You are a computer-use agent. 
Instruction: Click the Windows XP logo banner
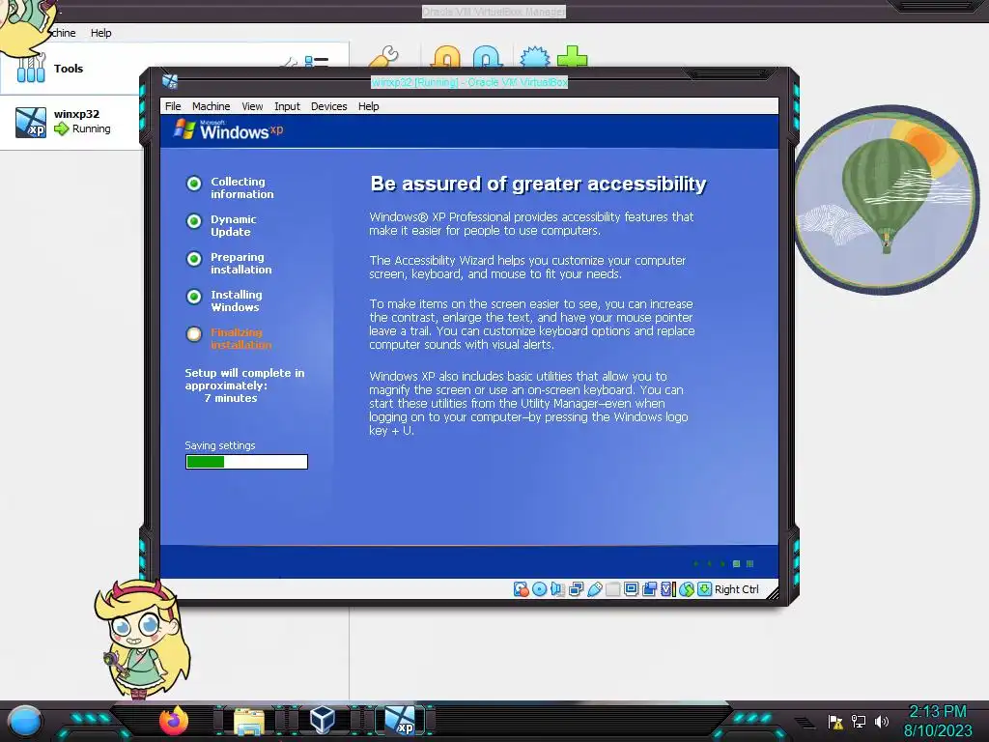[228, 130]
